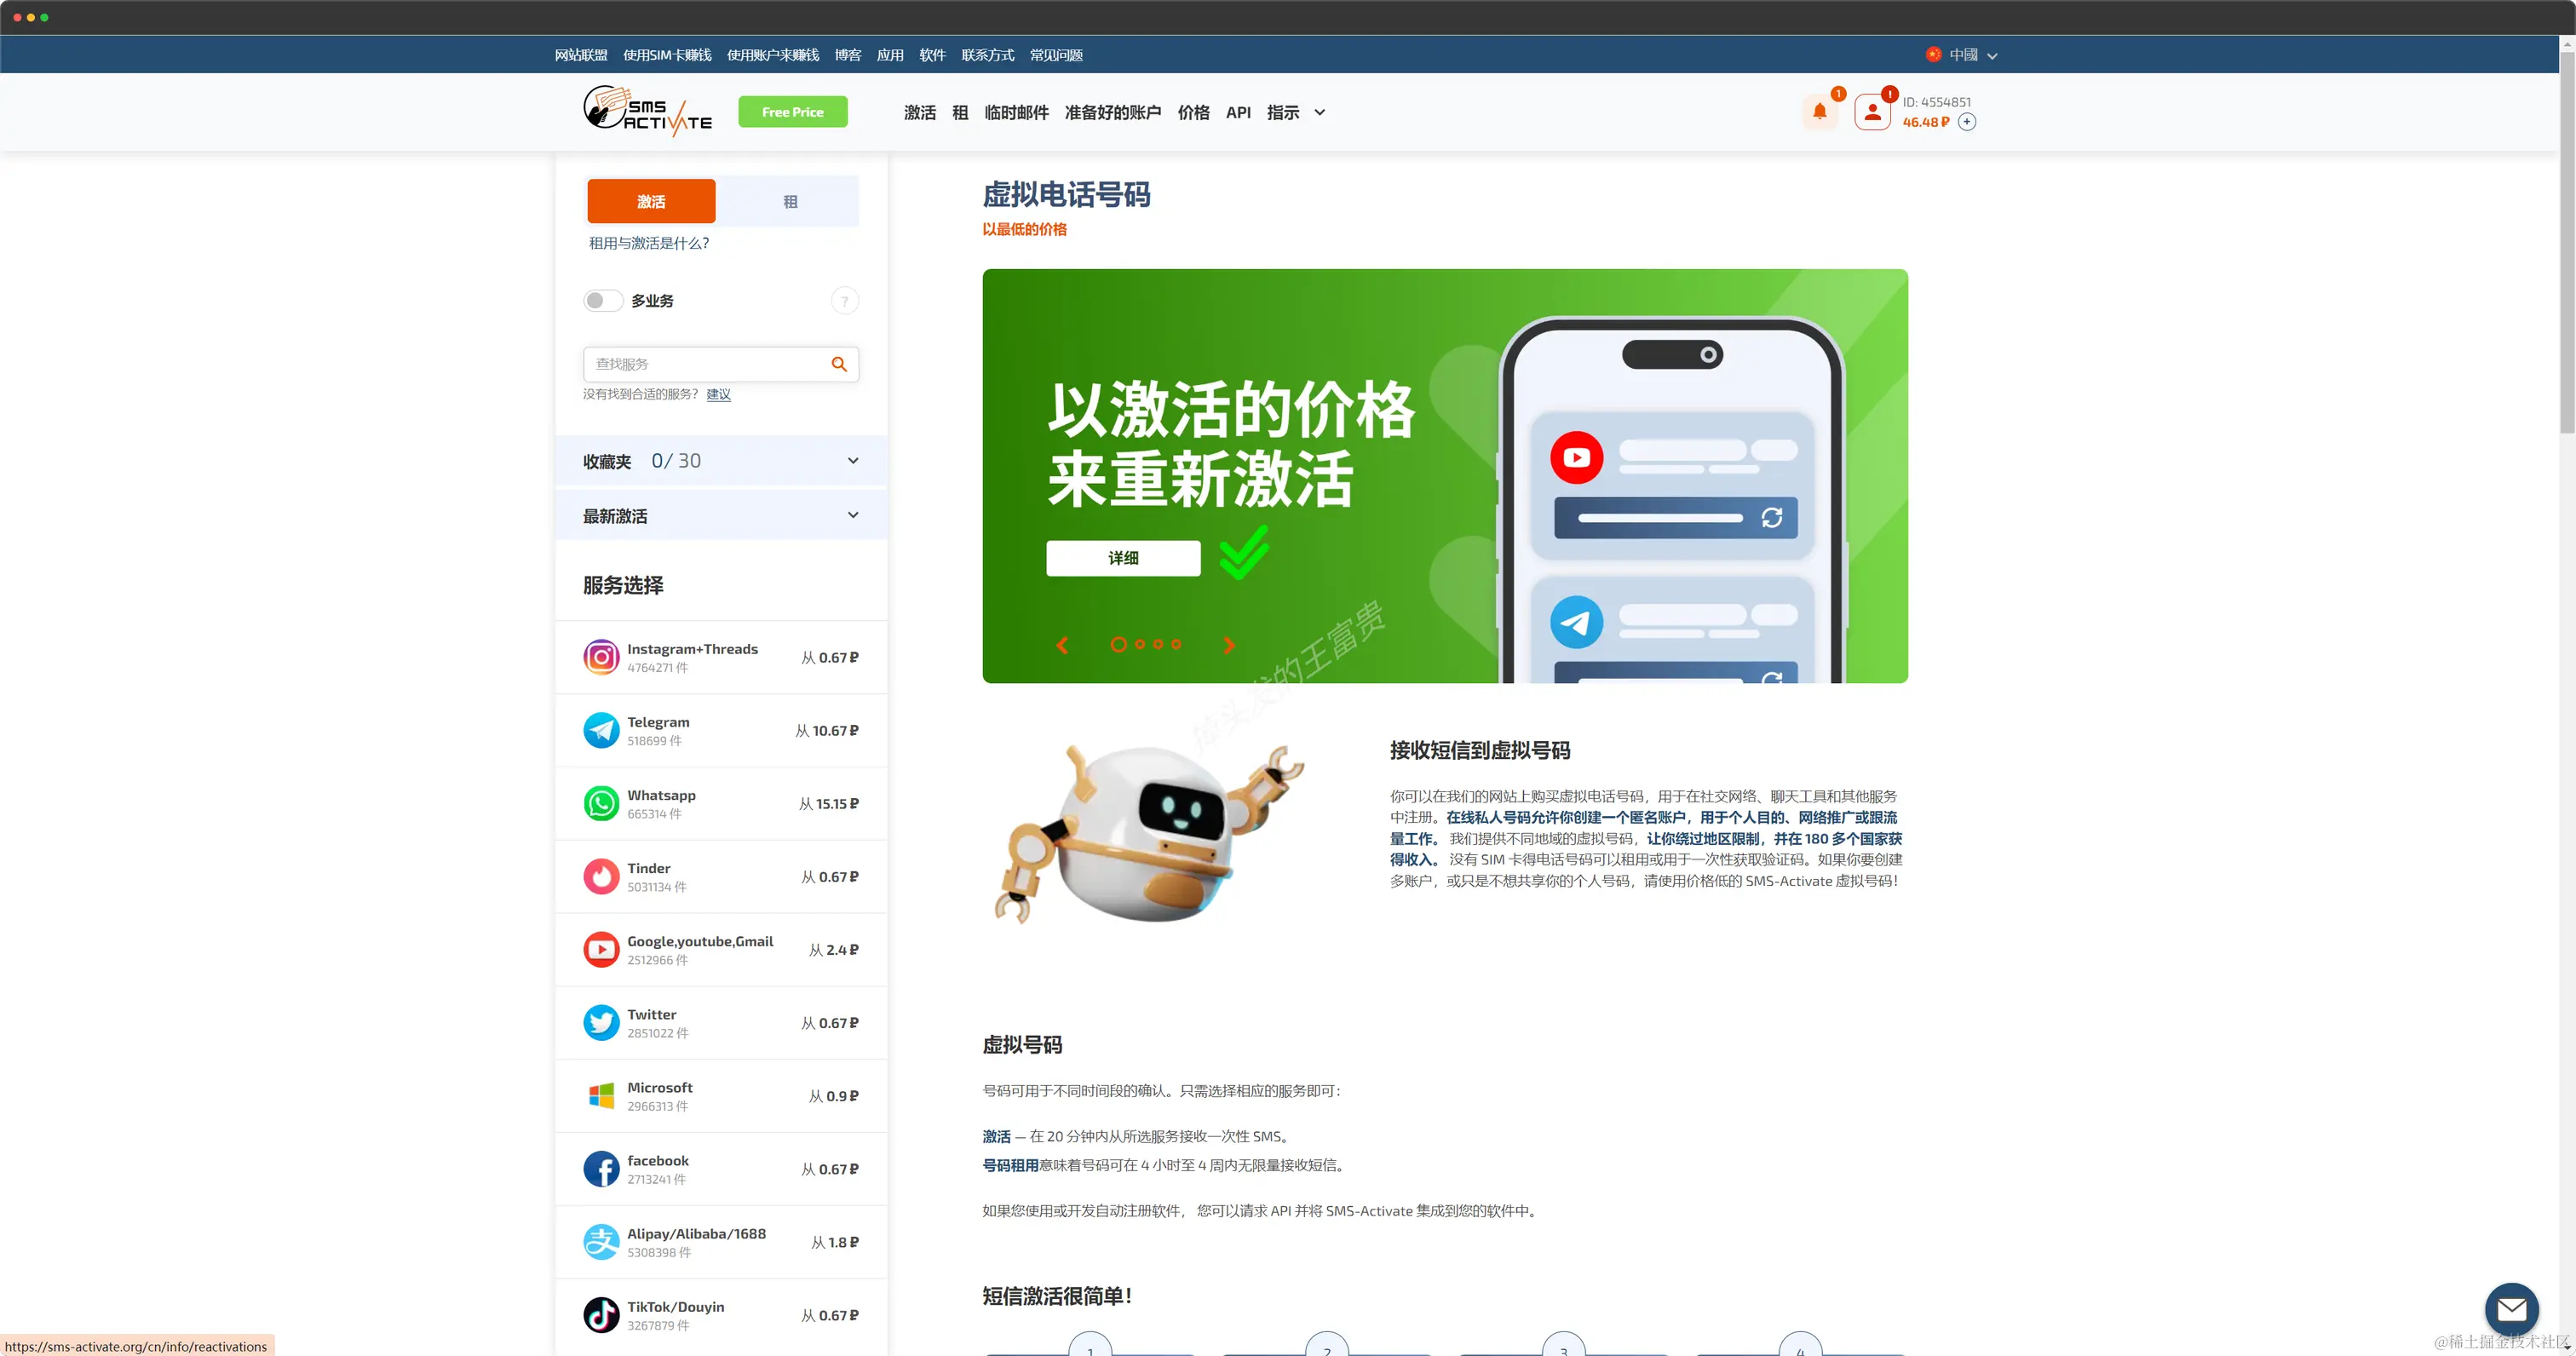The image size is (2576, 1356).
Task: Open the 中國 language dropdown
Action: pos(1962,55)
